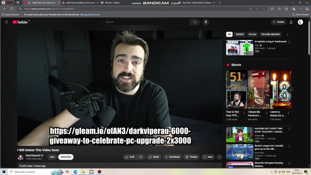Close the Discord browser tab
This screenshot has height=175, width=311.
(97, 3)
